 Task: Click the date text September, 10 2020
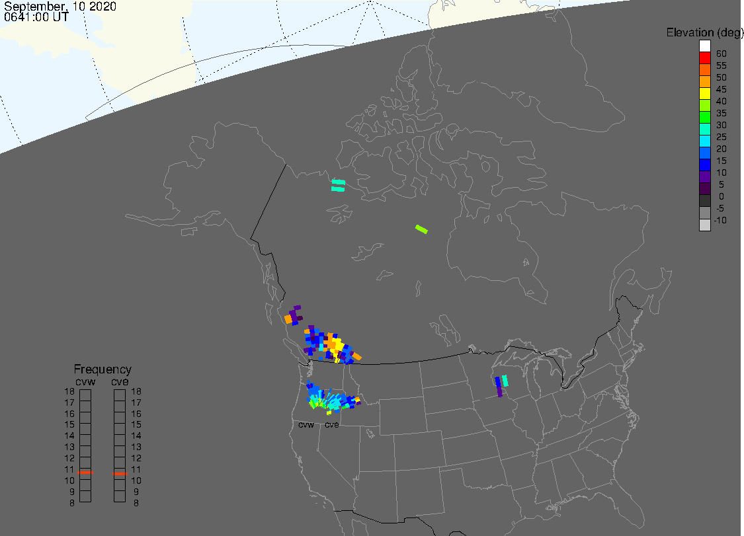(x=60, y=6)
